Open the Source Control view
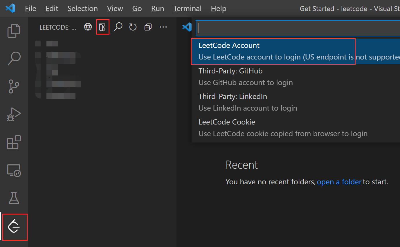Image resolution: width=400 pixels, height=247 pixels. tap(14, 87)
